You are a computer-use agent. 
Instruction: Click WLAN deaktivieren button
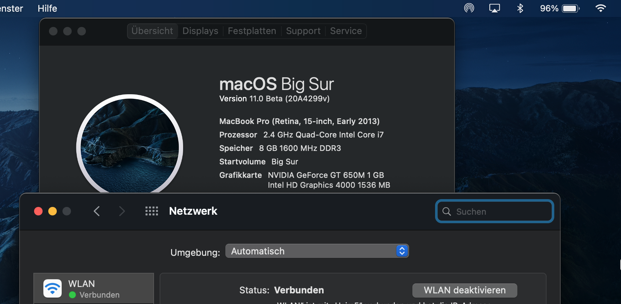465,290
